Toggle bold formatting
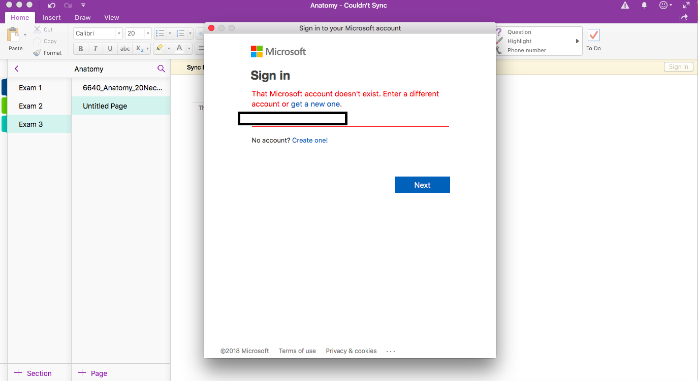 pos(80,49)
